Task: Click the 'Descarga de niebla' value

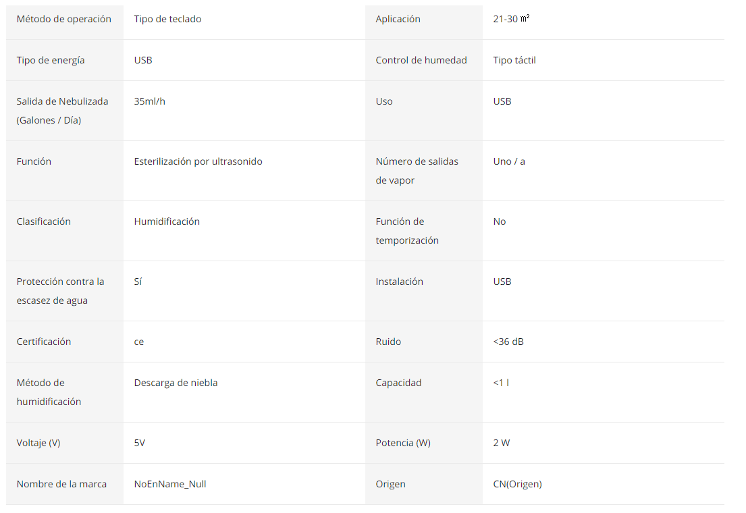Action: click(x=176, y=383)
